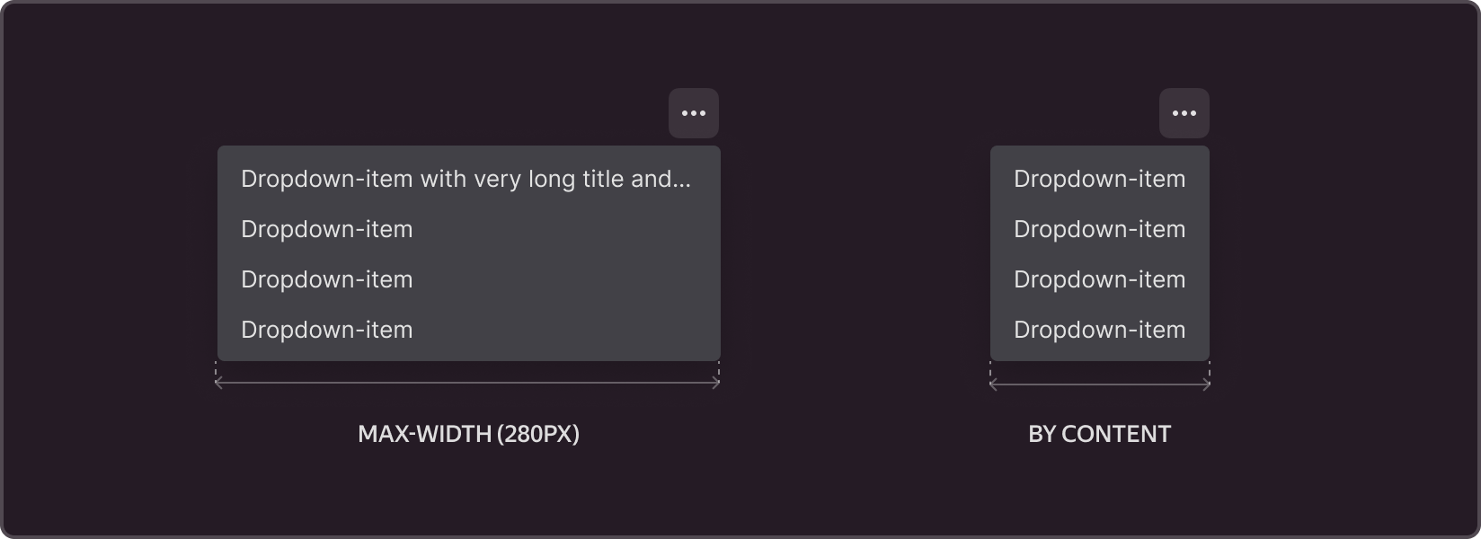Click the middle of the by-content measurement line

[x=1100, y=384]
